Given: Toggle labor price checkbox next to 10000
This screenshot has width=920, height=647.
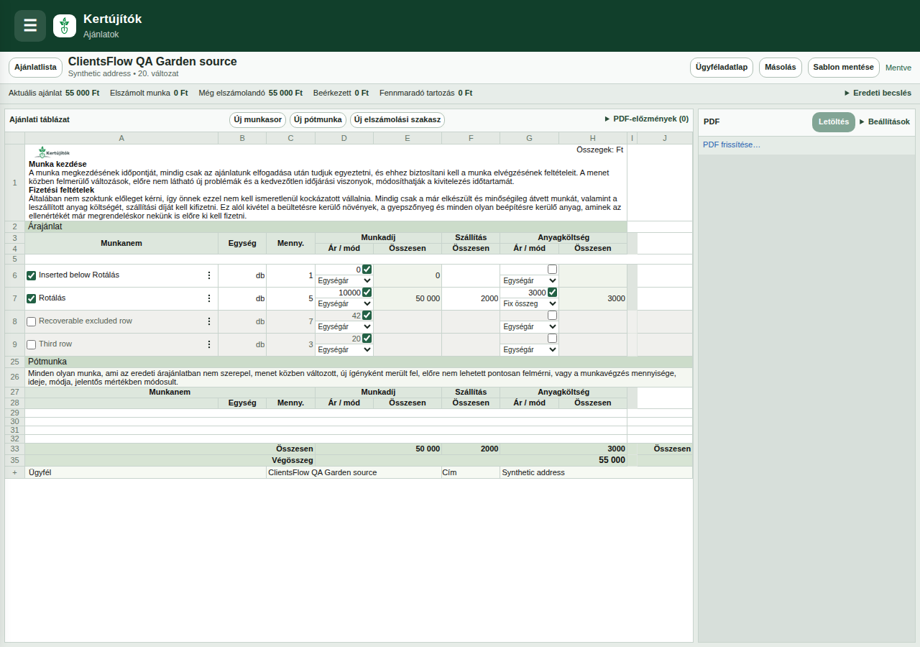Looking at the screenshot, I should click(367, 293).
